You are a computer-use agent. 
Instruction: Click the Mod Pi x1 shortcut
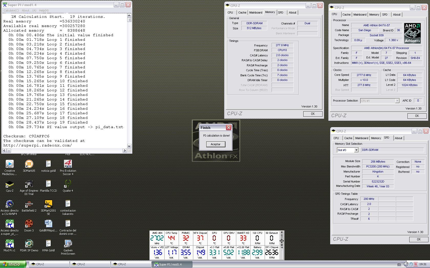(9, 243)
